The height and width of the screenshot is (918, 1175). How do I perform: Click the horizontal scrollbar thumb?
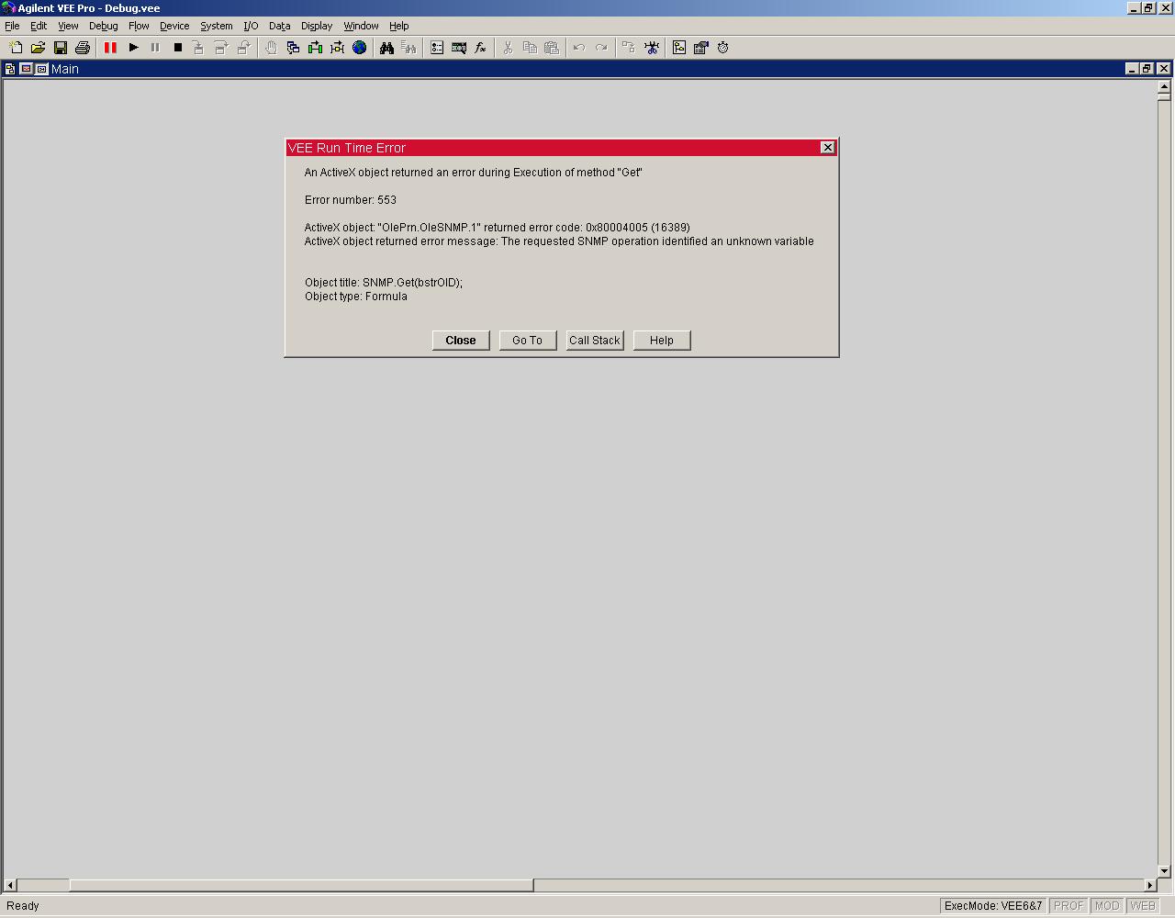pyautogui.click(x=301, y=885)
